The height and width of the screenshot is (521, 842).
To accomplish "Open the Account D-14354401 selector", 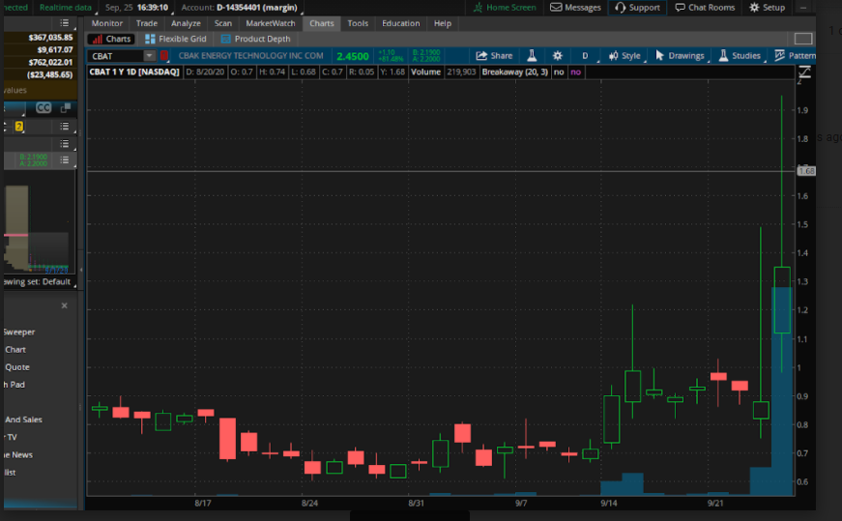I will click(x=240, y=8).
